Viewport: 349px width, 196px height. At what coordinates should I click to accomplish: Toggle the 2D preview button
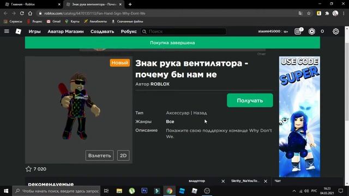click(123, 156)
